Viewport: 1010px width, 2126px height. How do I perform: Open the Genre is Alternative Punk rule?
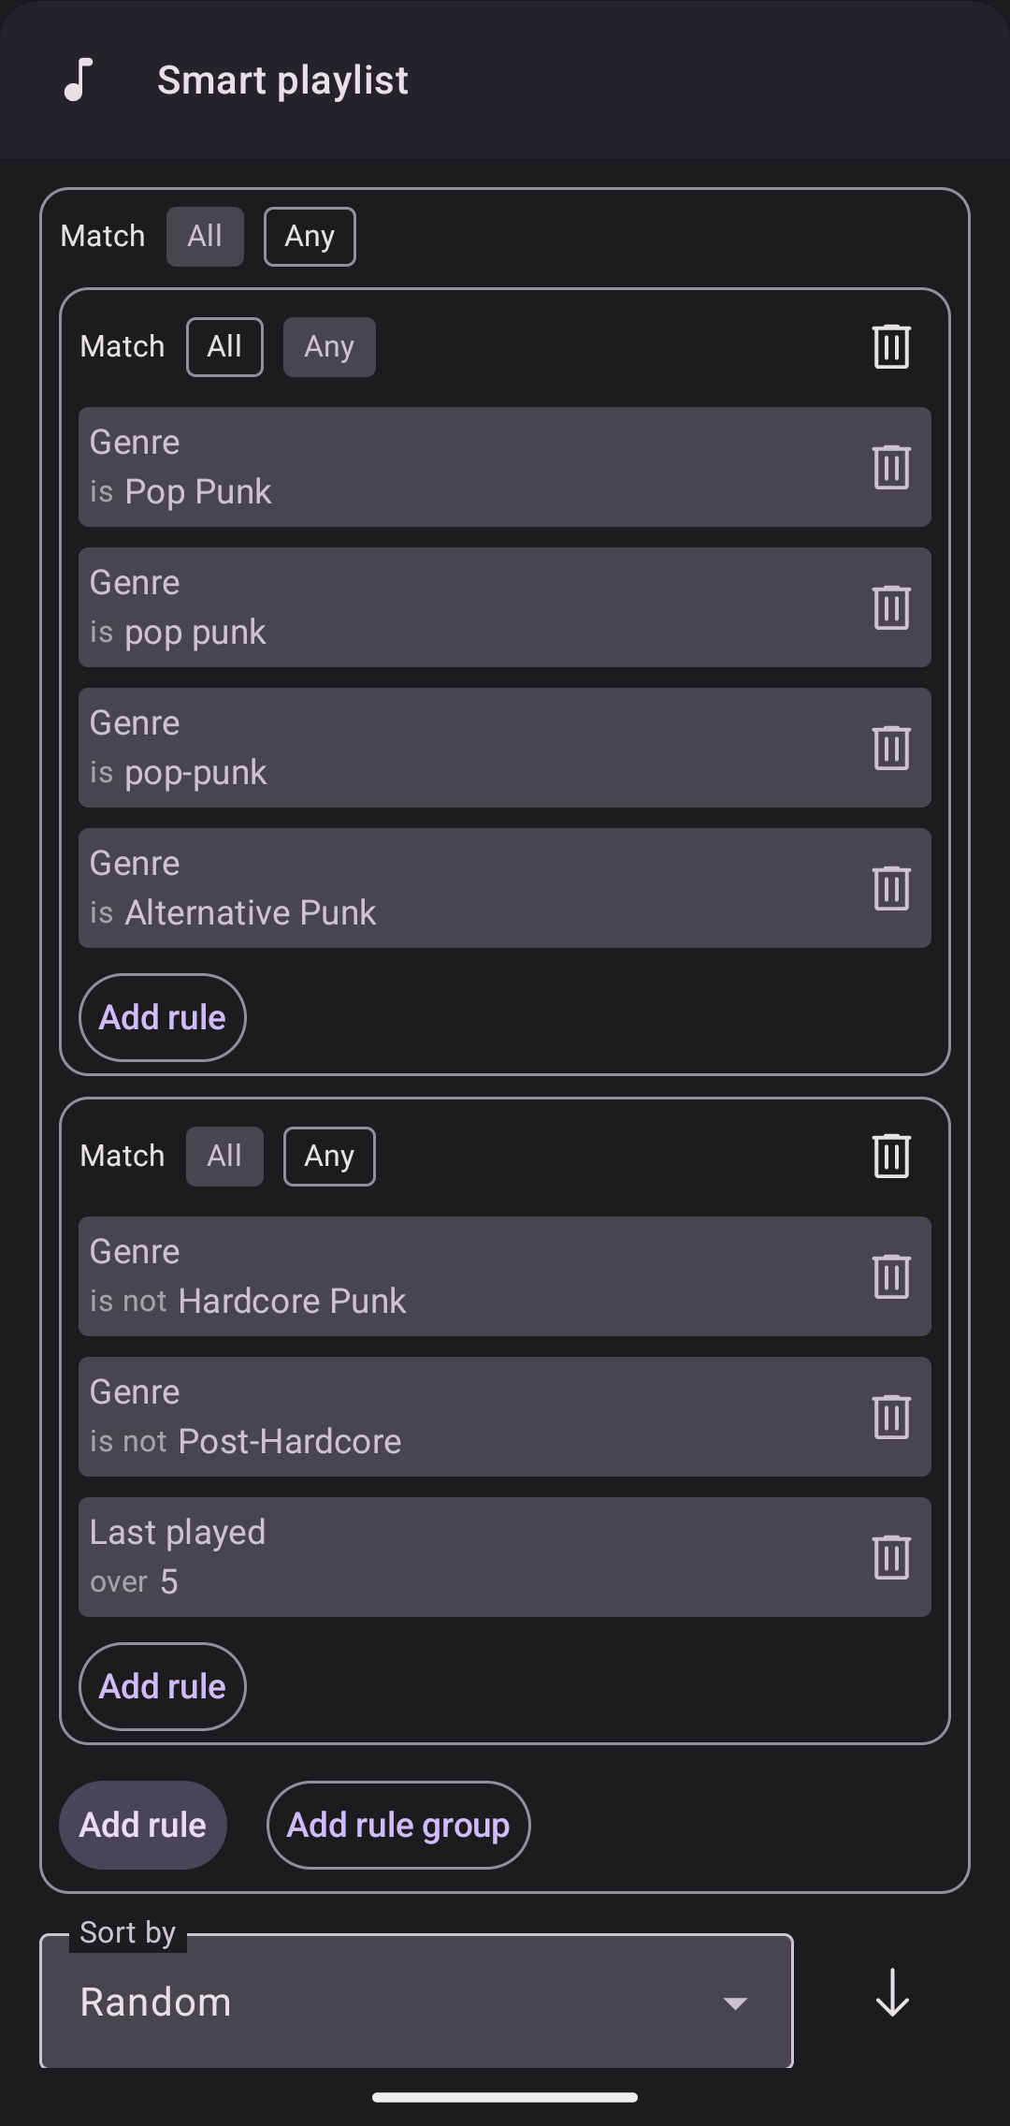pyautogui.click(x=458, y=888)
